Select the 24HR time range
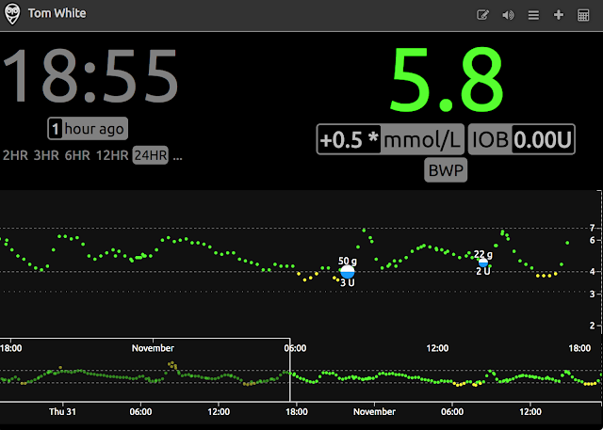Screen dimensions: 603x430 151,155
